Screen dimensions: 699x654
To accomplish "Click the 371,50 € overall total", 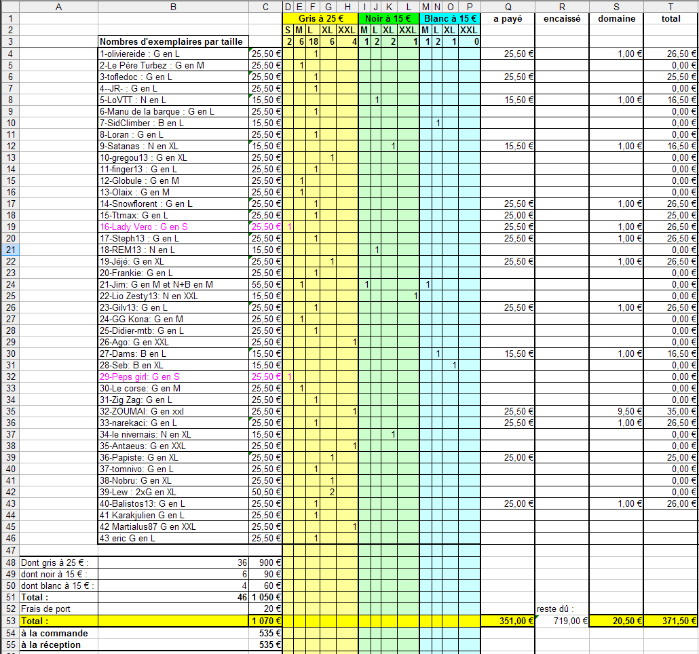I will click(x=670, y=621).
